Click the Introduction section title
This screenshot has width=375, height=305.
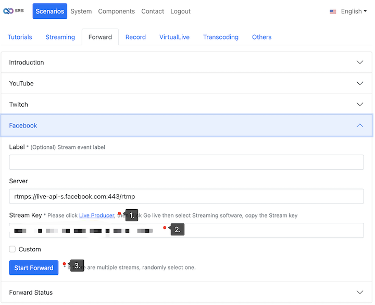[x=27, y=62]
